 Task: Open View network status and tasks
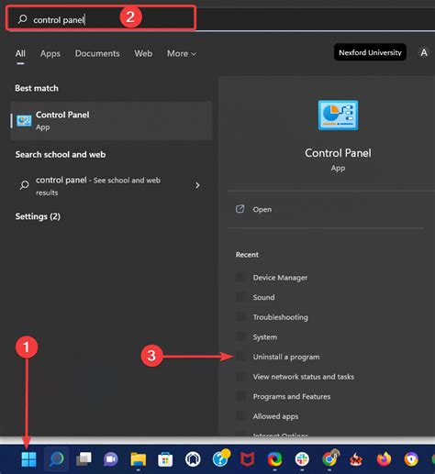pyautogui.click(x=304, y=377)
